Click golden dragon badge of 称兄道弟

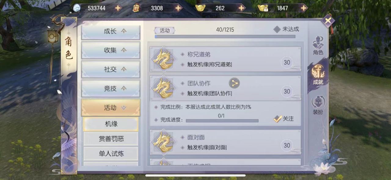(x=163, y=59)
